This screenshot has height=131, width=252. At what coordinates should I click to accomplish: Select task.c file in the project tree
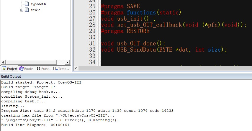pos(35,10)
